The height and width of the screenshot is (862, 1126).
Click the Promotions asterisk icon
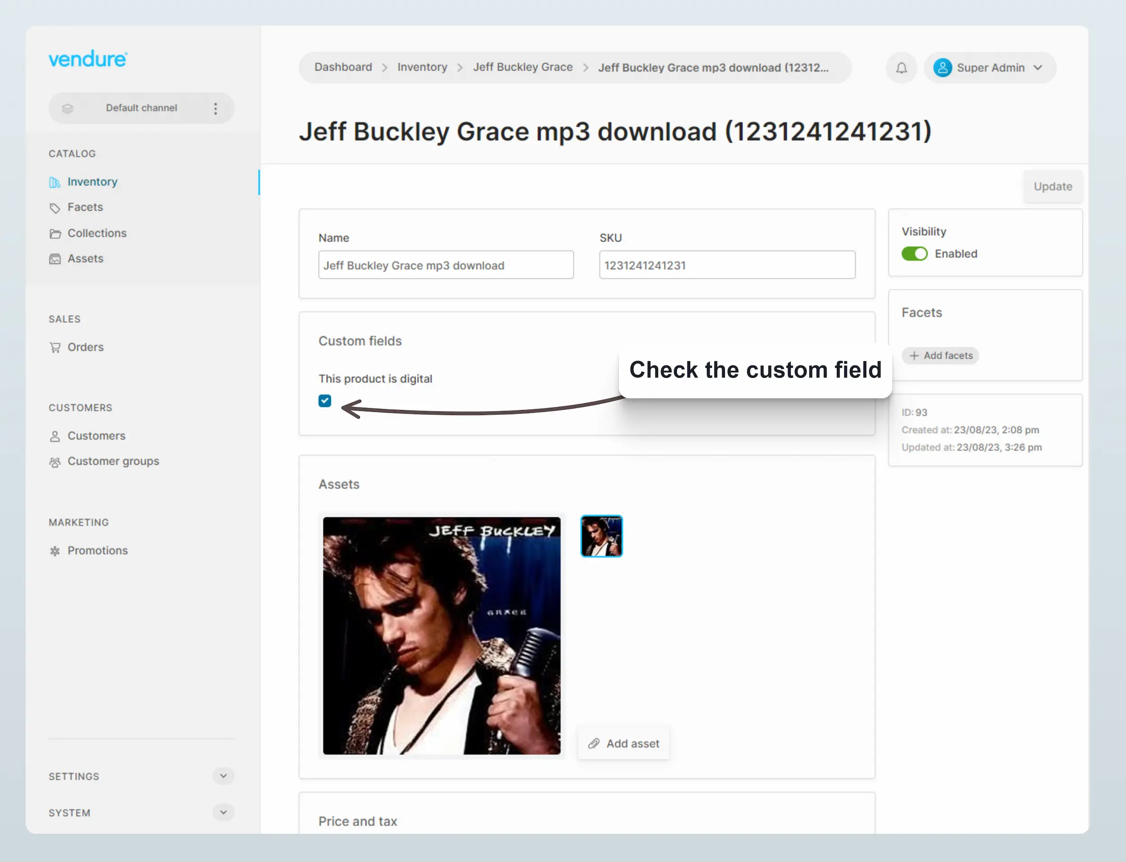click(55, 551)
